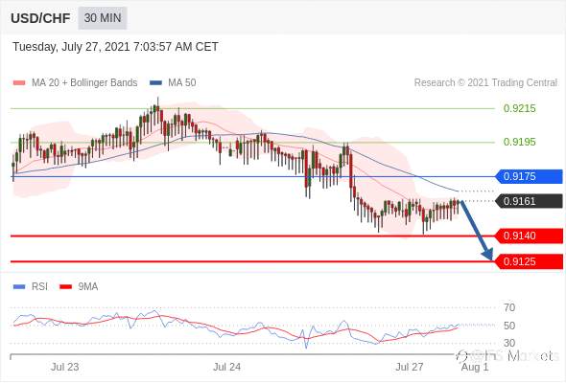Click the RSI 30 axis value
Viewport: 566px width, 383px height.
click(x=509, y=343)
